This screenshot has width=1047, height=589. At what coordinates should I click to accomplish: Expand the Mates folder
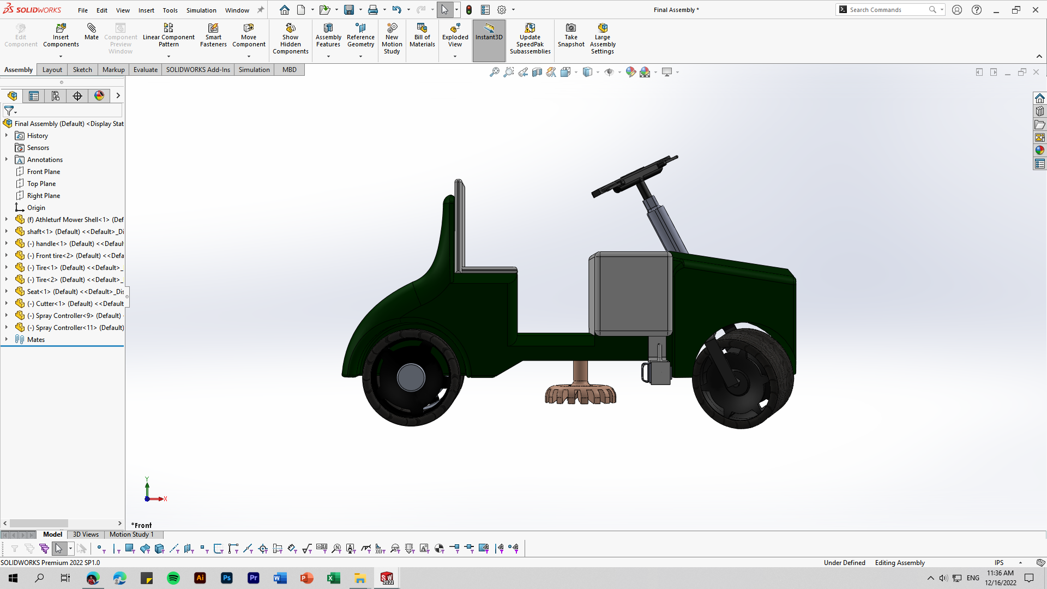7,339
